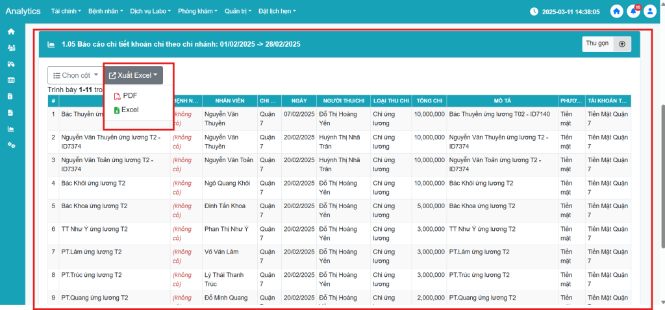Click the notification bell icon
Viewport: 665px width, 310px height.
(633, 12)
